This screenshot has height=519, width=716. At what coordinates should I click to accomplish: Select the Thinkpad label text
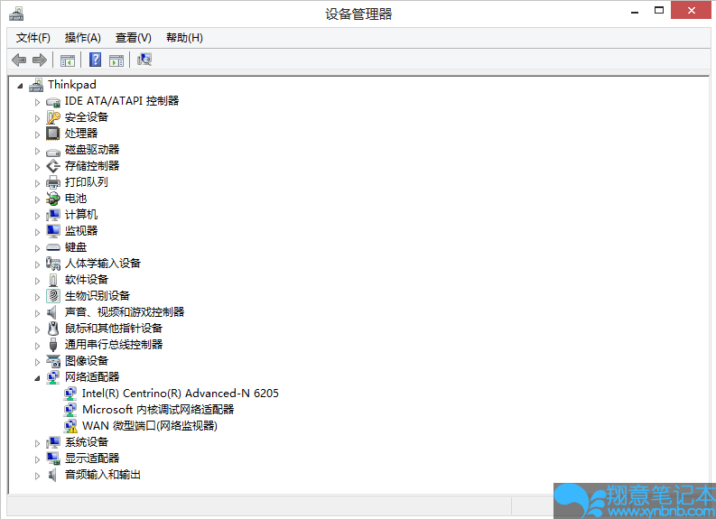tap(72, 85)
